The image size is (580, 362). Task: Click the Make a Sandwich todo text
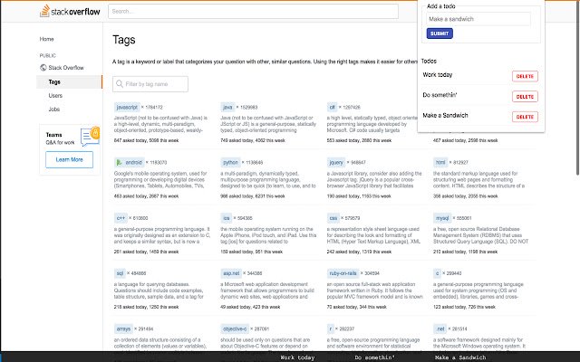click(445, 116)
